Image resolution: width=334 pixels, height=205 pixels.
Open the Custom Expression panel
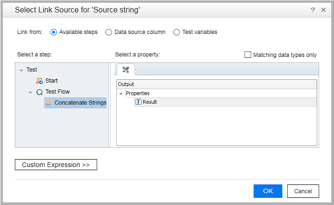[x=56, y=165]
